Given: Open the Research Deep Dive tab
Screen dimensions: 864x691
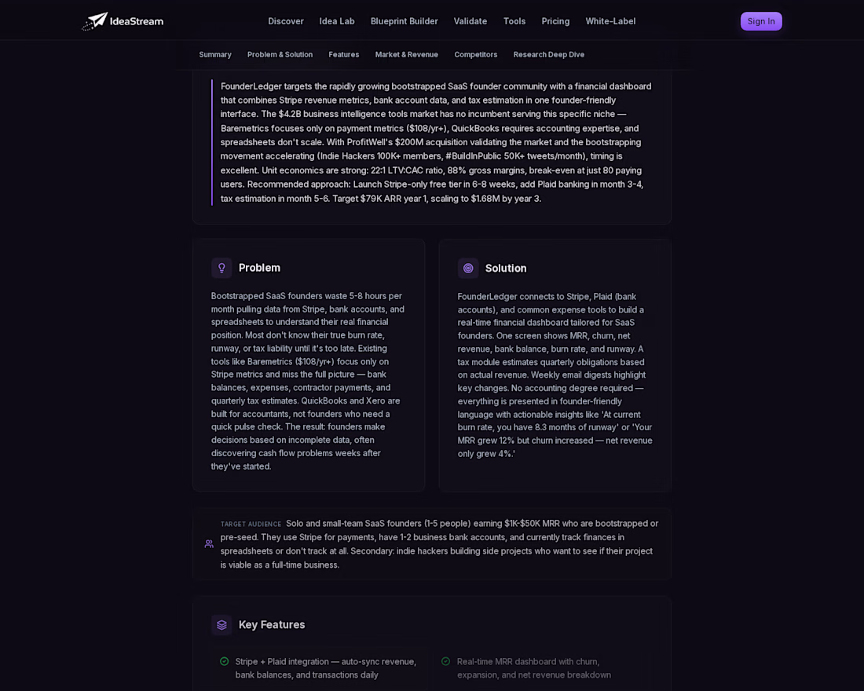Looking at the screenshot, I should click(x=549, y=54).
